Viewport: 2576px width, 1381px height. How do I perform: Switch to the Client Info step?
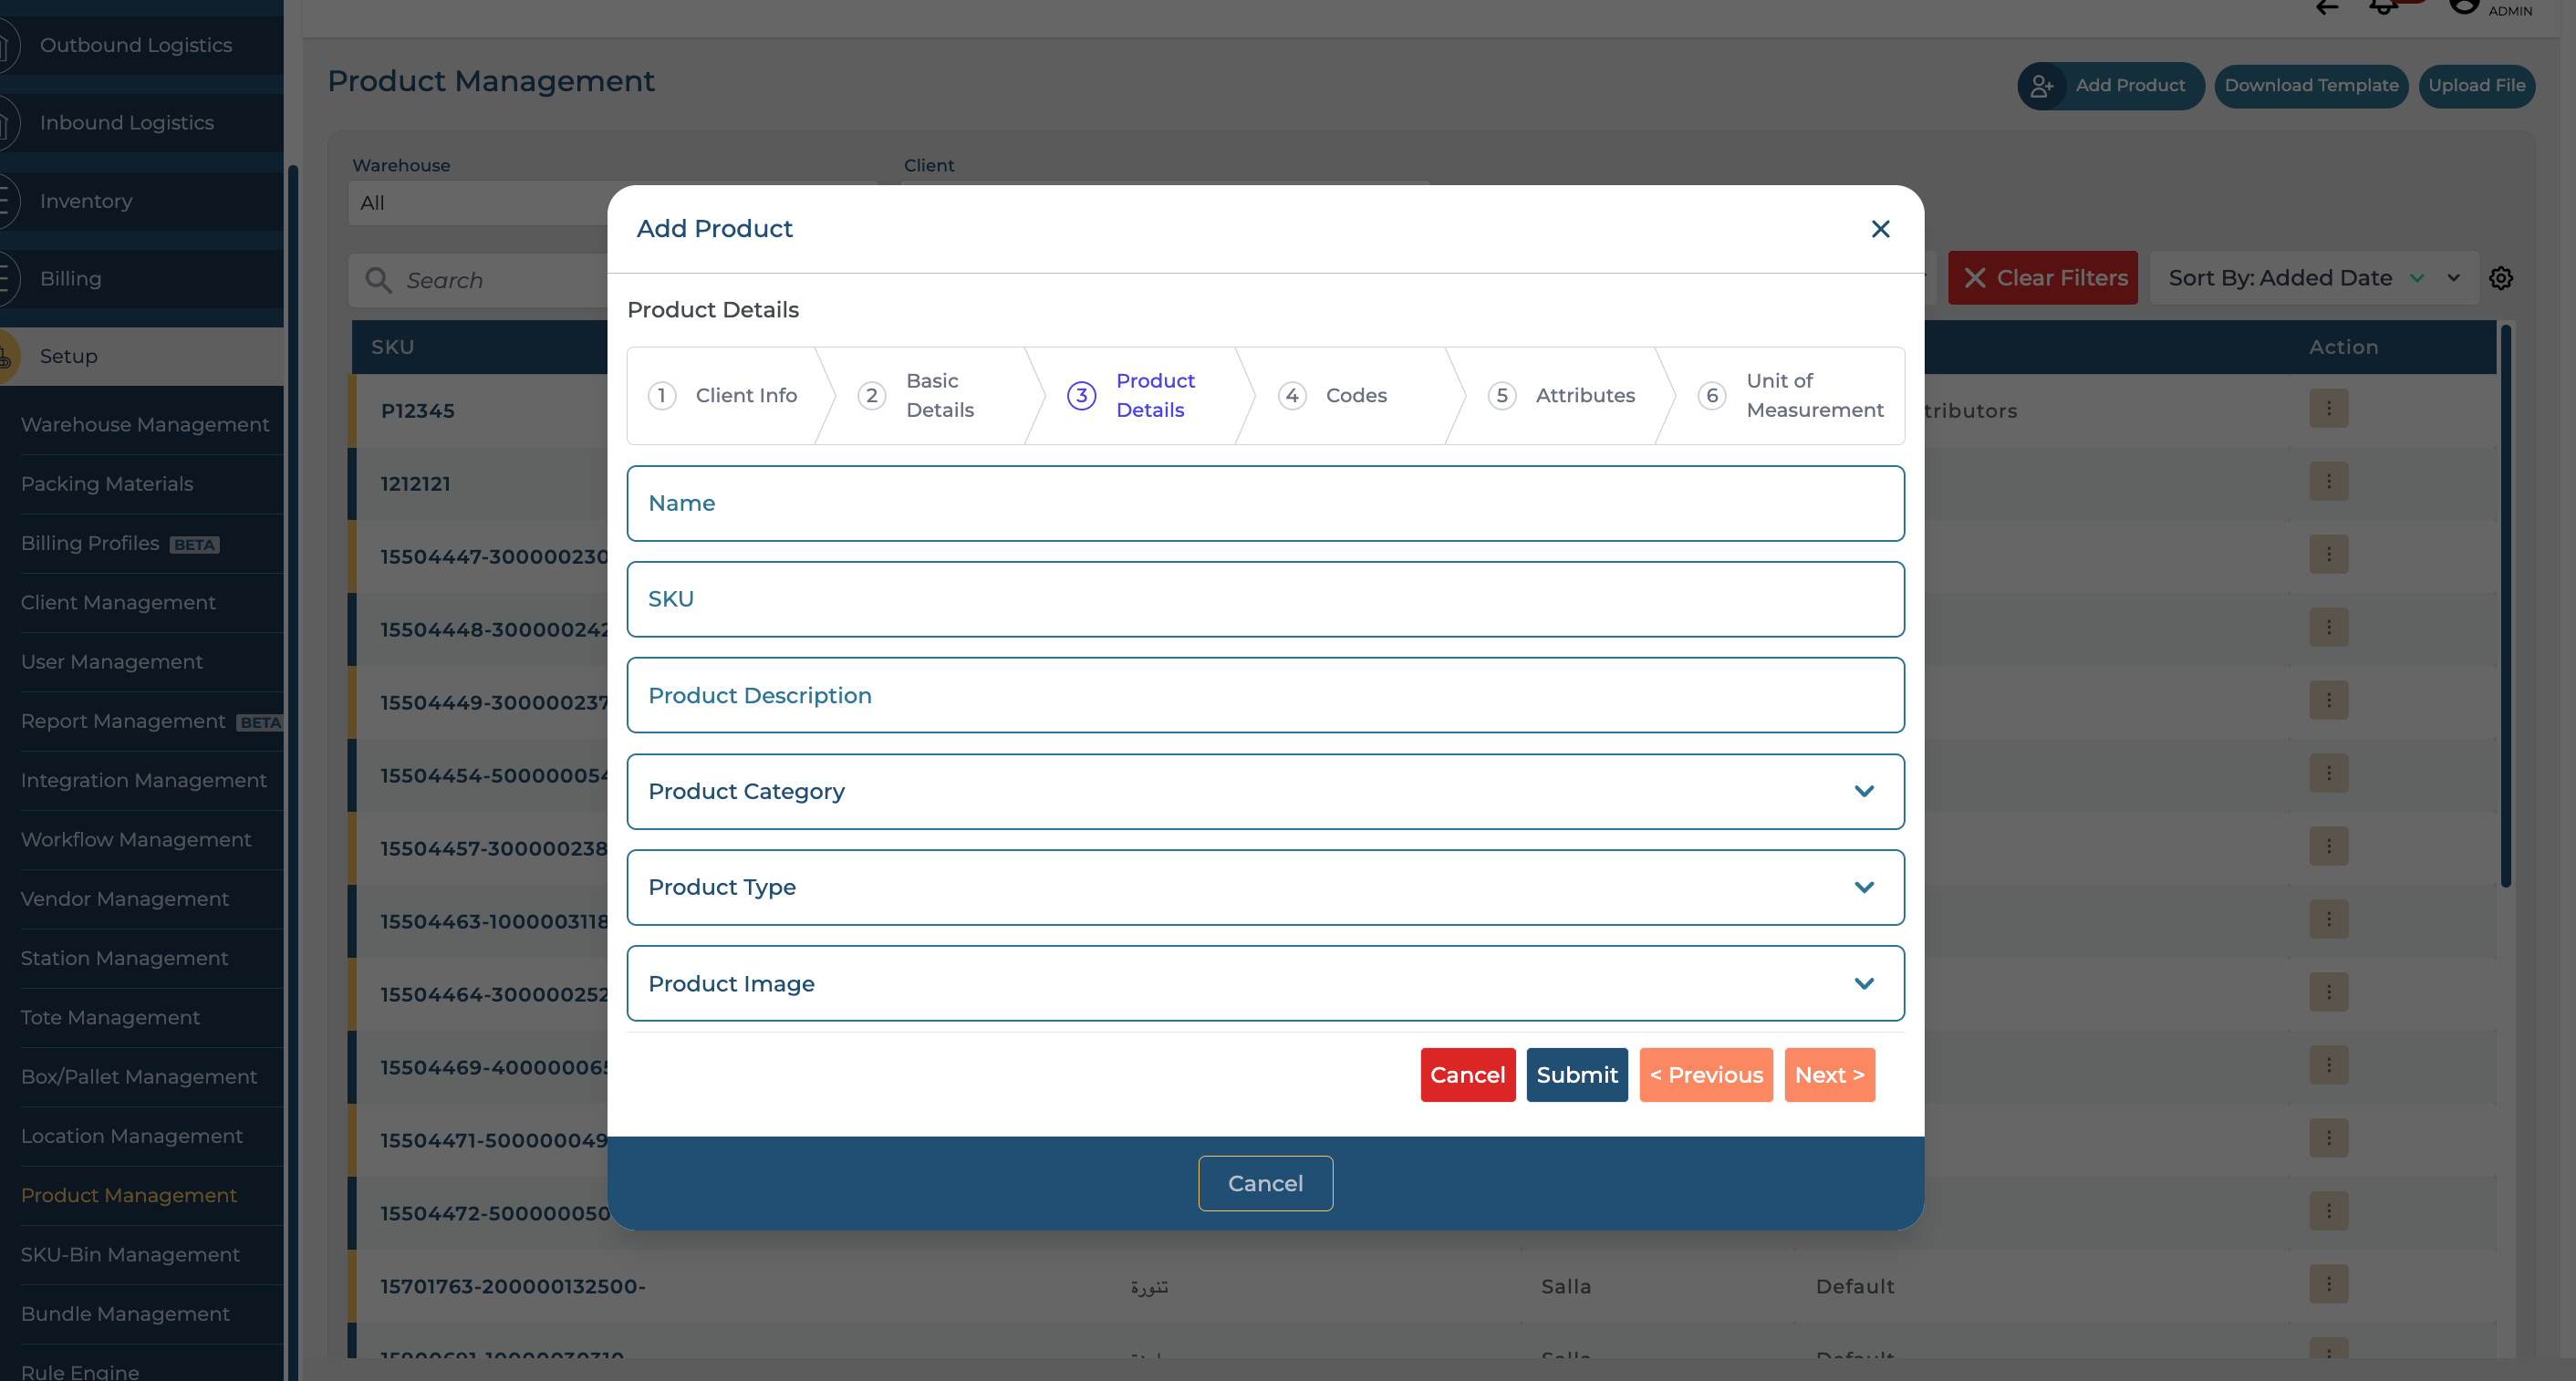click(724, 395)
